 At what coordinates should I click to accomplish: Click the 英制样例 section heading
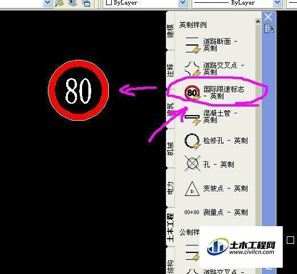193,25
